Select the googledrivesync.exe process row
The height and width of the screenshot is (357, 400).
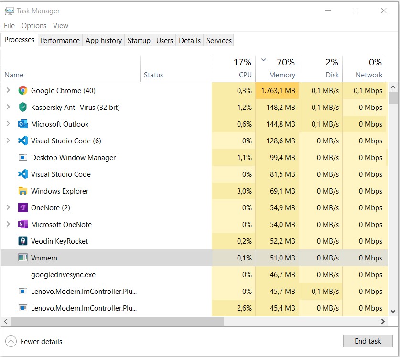click(x=195, y=275)
